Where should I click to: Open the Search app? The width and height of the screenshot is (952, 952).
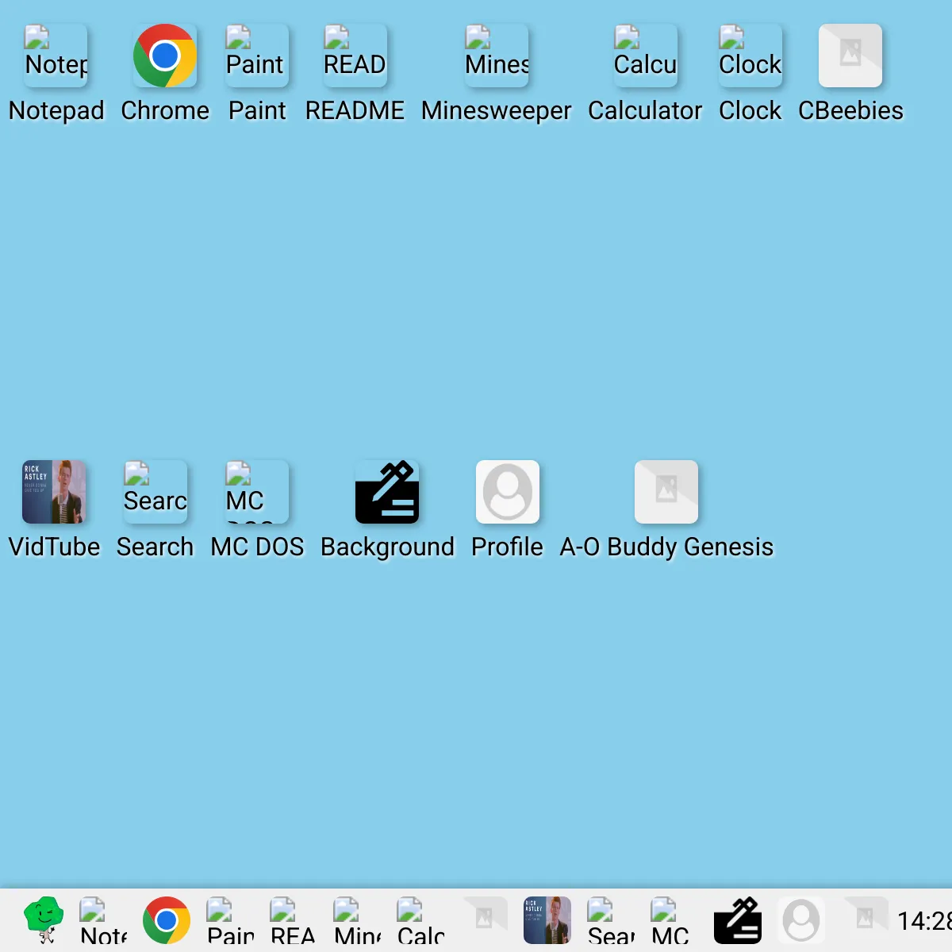click(155, 491)
